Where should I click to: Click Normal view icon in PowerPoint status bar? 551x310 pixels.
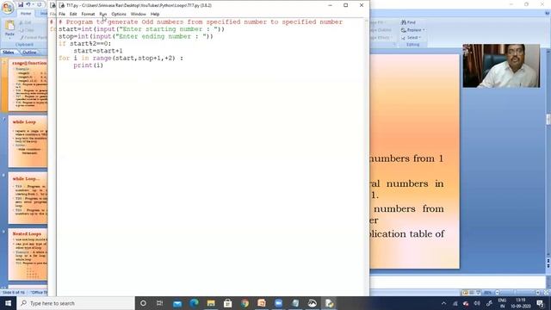(x=465, y=293)
